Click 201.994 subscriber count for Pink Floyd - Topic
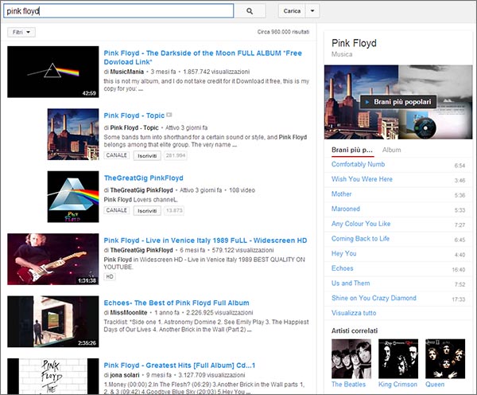Image resolution: width=477 pixels, height=395 pixels. coord(176,155)
